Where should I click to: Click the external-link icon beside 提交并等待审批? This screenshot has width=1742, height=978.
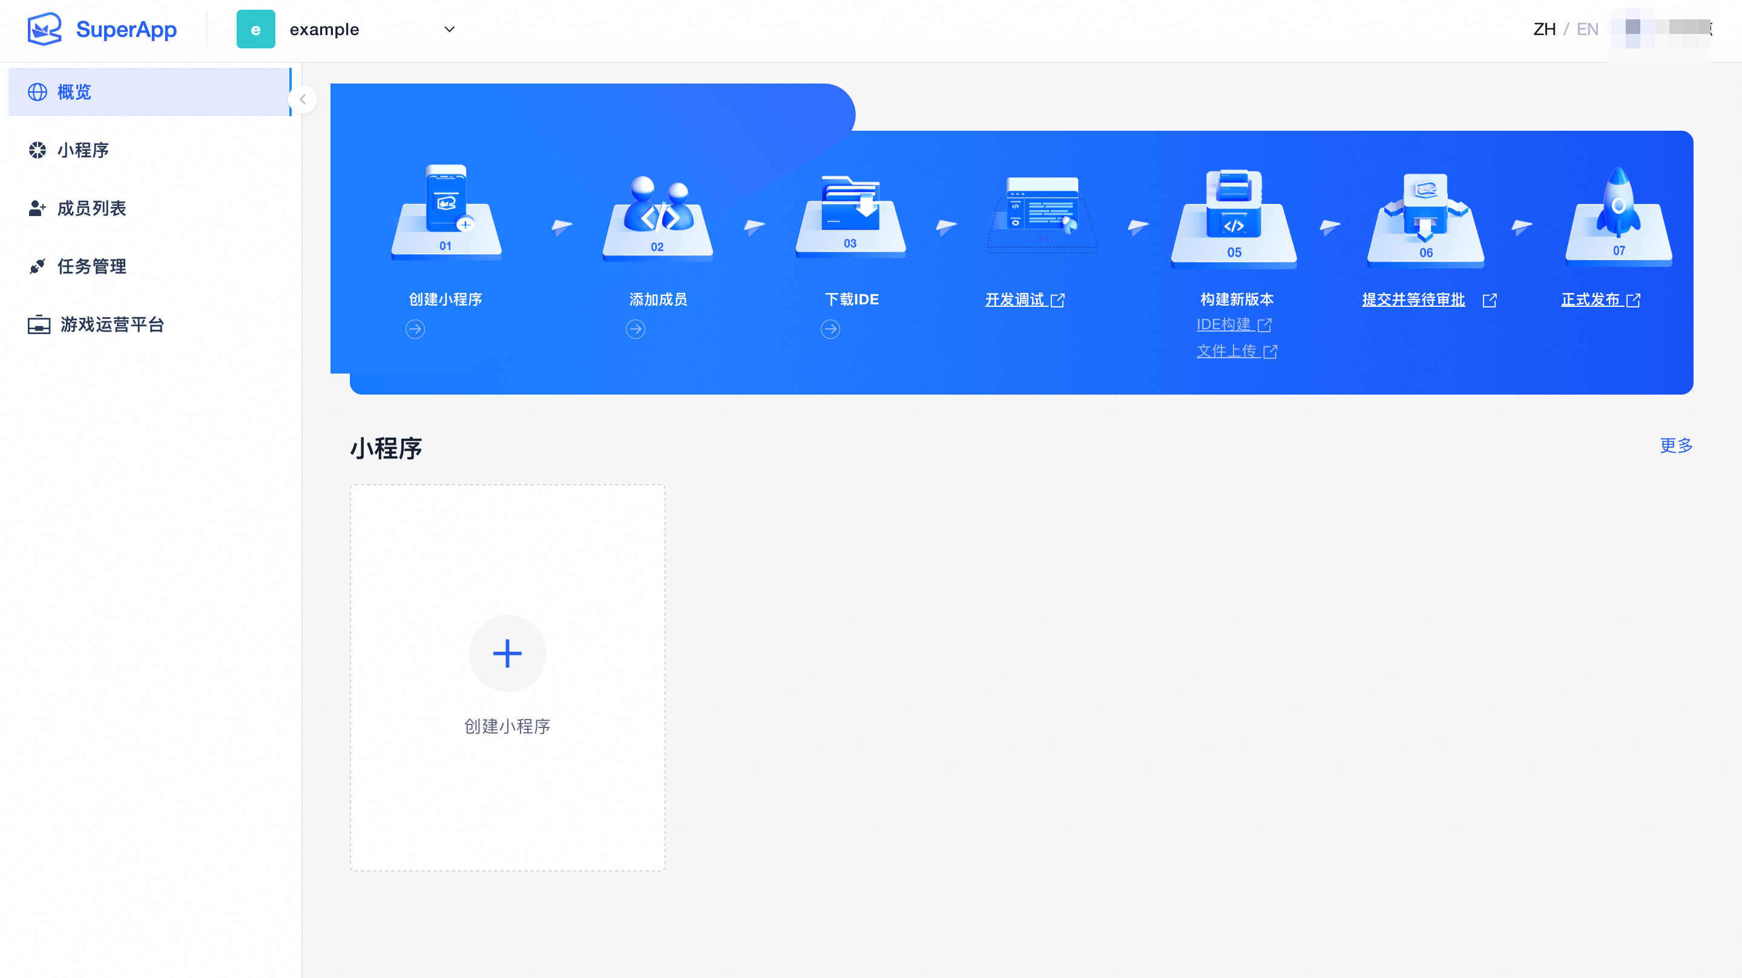(1489, 300)
